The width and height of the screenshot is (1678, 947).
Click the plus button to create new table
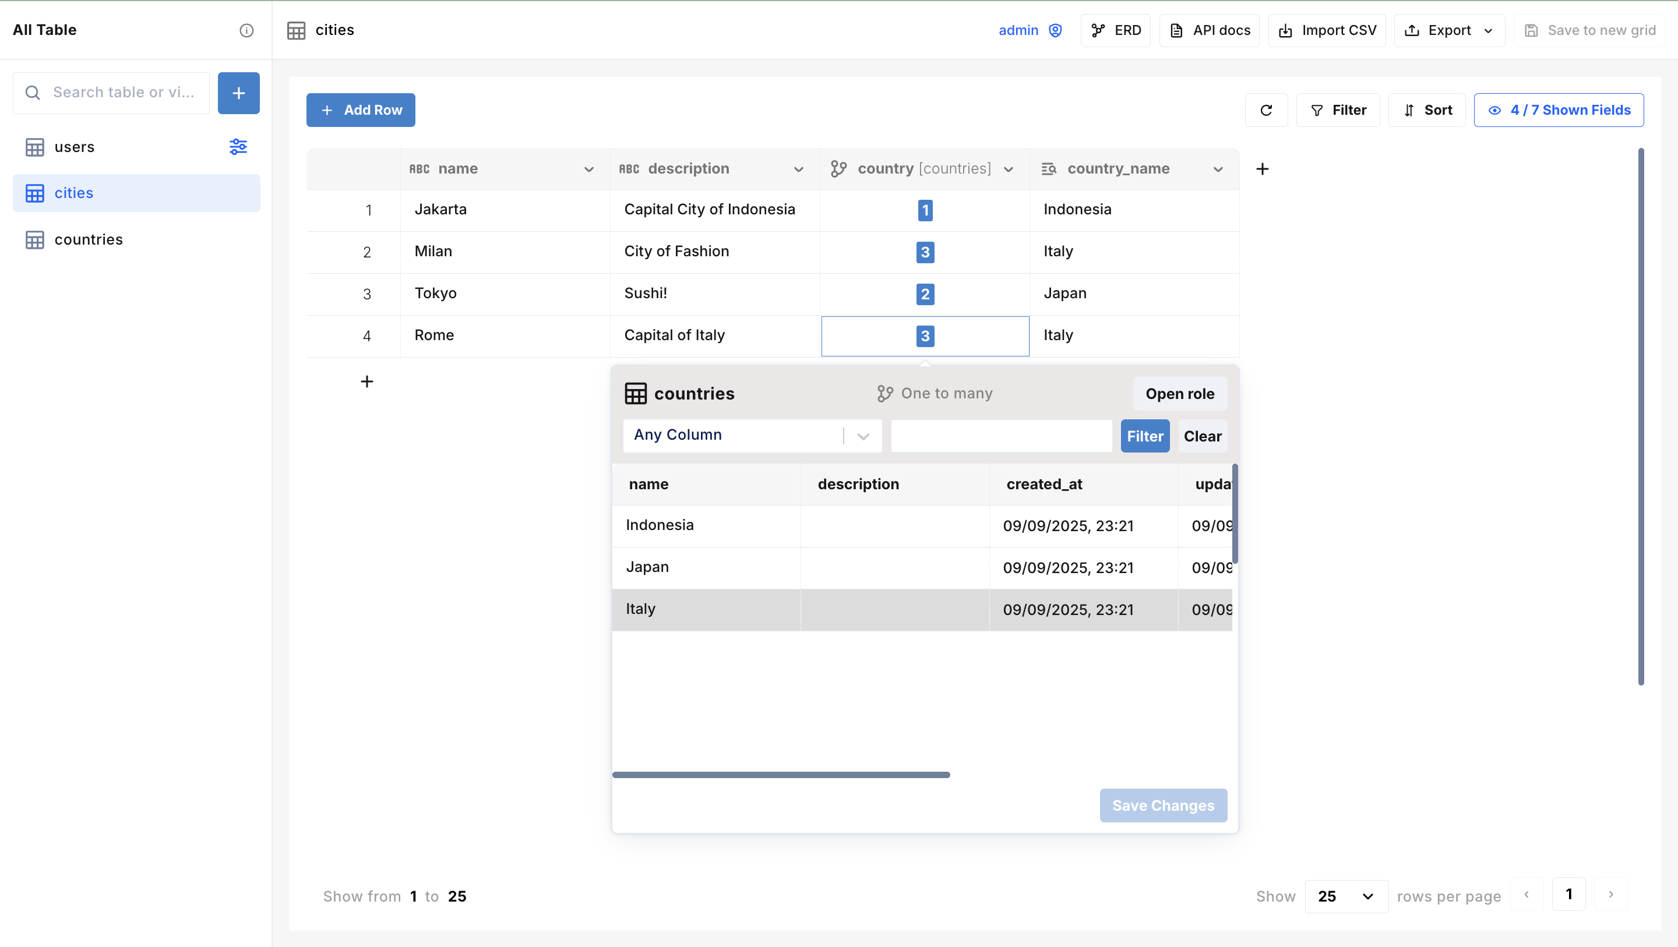tap(238, 93)
